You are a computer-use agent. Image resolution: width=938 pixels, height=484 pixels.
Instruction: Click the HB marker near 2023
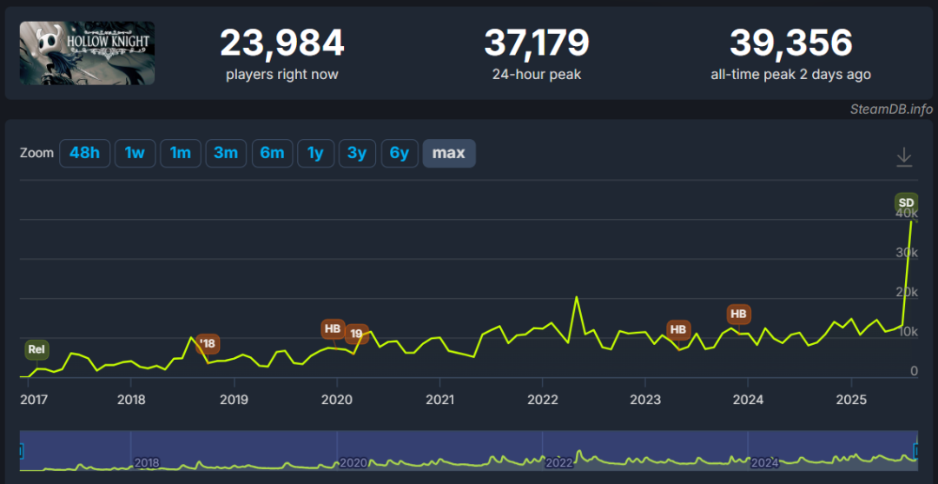tap(678, 329)
